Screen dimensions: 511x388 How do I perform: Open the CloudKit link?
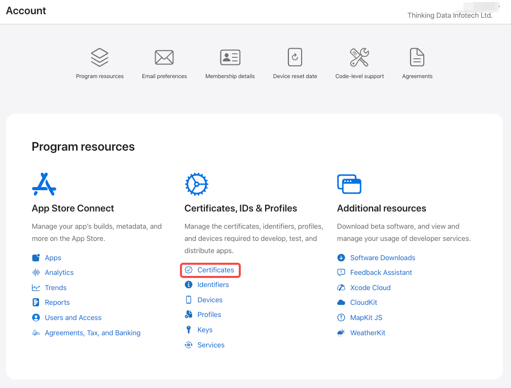click(x=363, y=302)
